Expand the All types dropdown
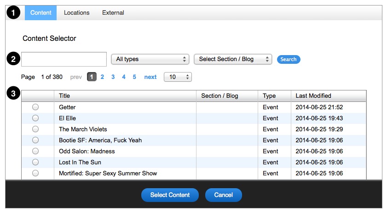The image size is (387, 213). 150,59
